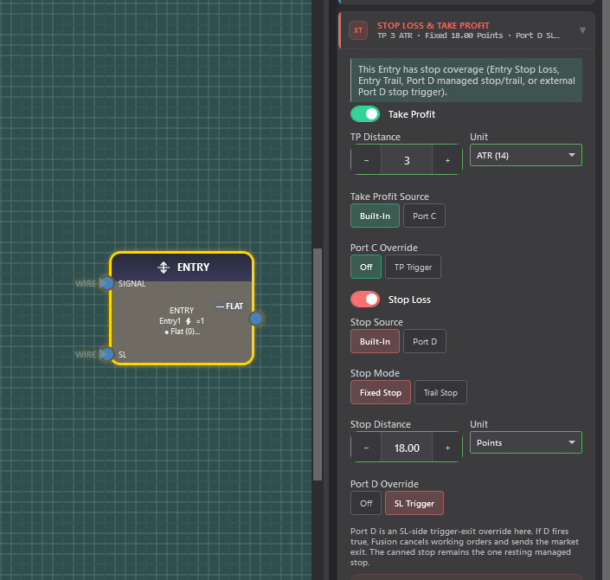Viewport: 610px width, 580px height.
Task: Choose Port D as Stop Source
Action: pos(425,341)
